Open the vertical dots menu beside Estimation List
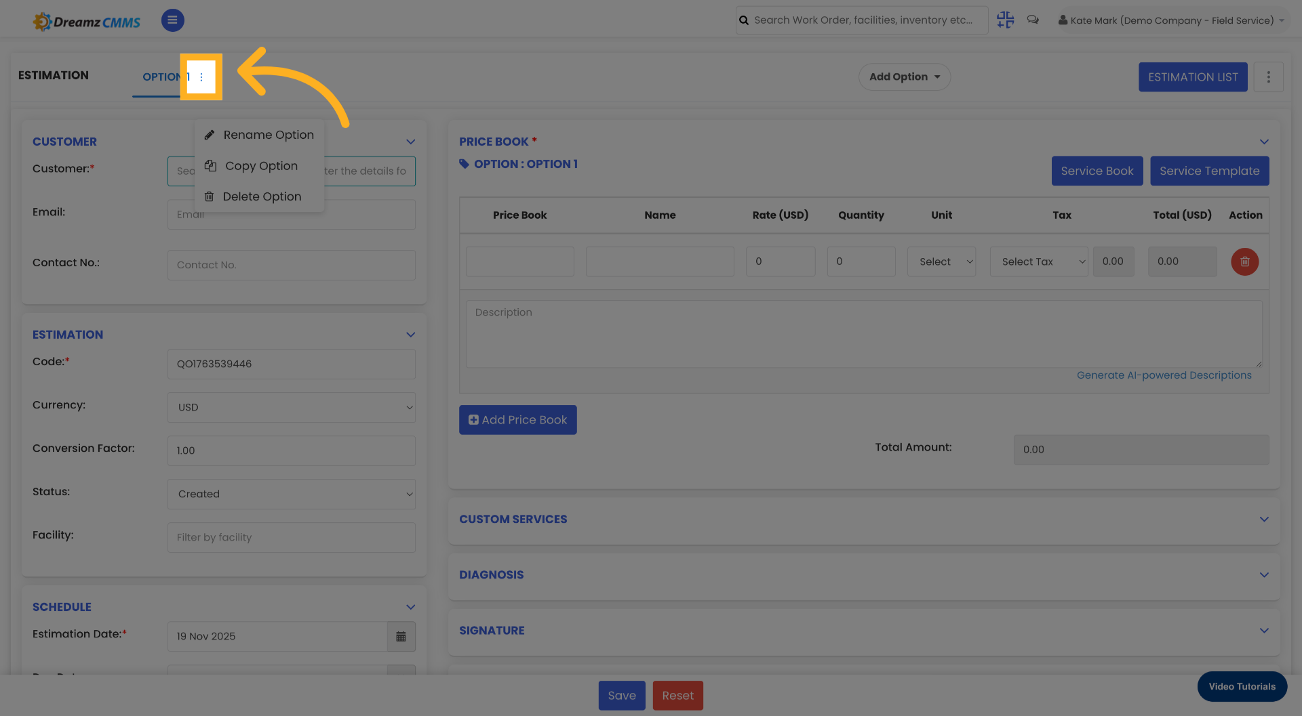The width and height of the screenshot is (1302, 716). tap(1268, 77)
